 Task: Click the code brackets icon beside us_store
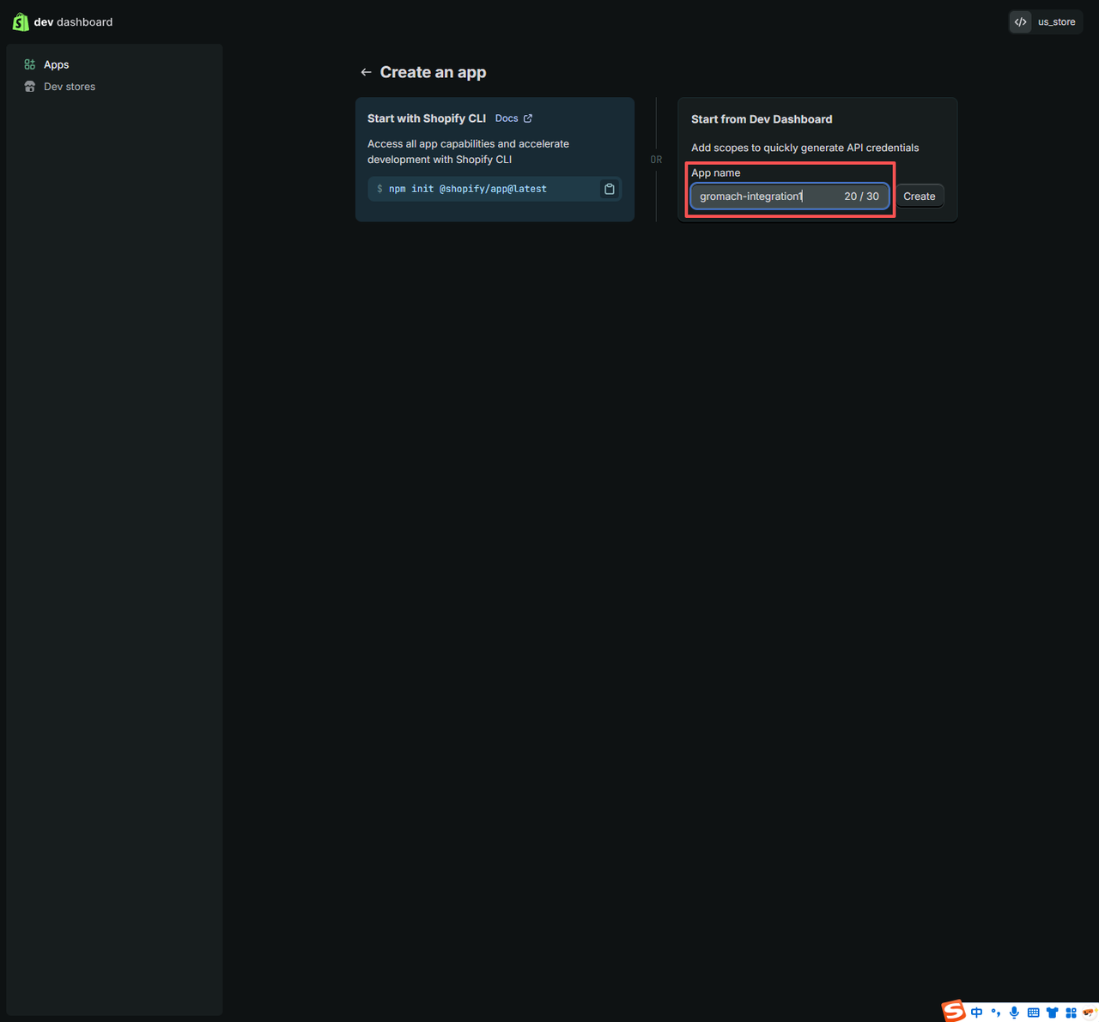1020,22
